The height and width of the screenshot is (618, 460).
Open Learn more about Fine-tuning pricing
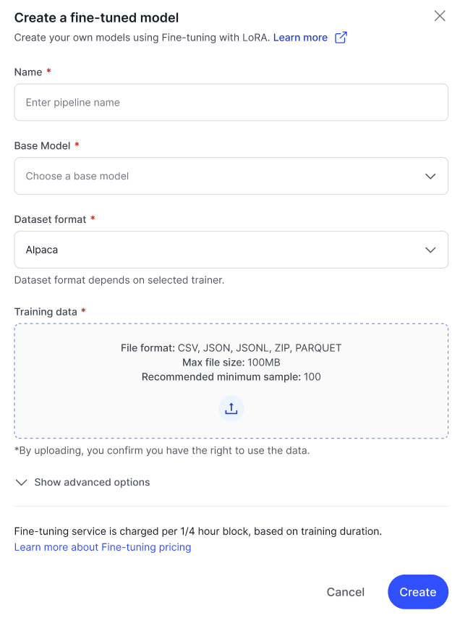[103, 547]
